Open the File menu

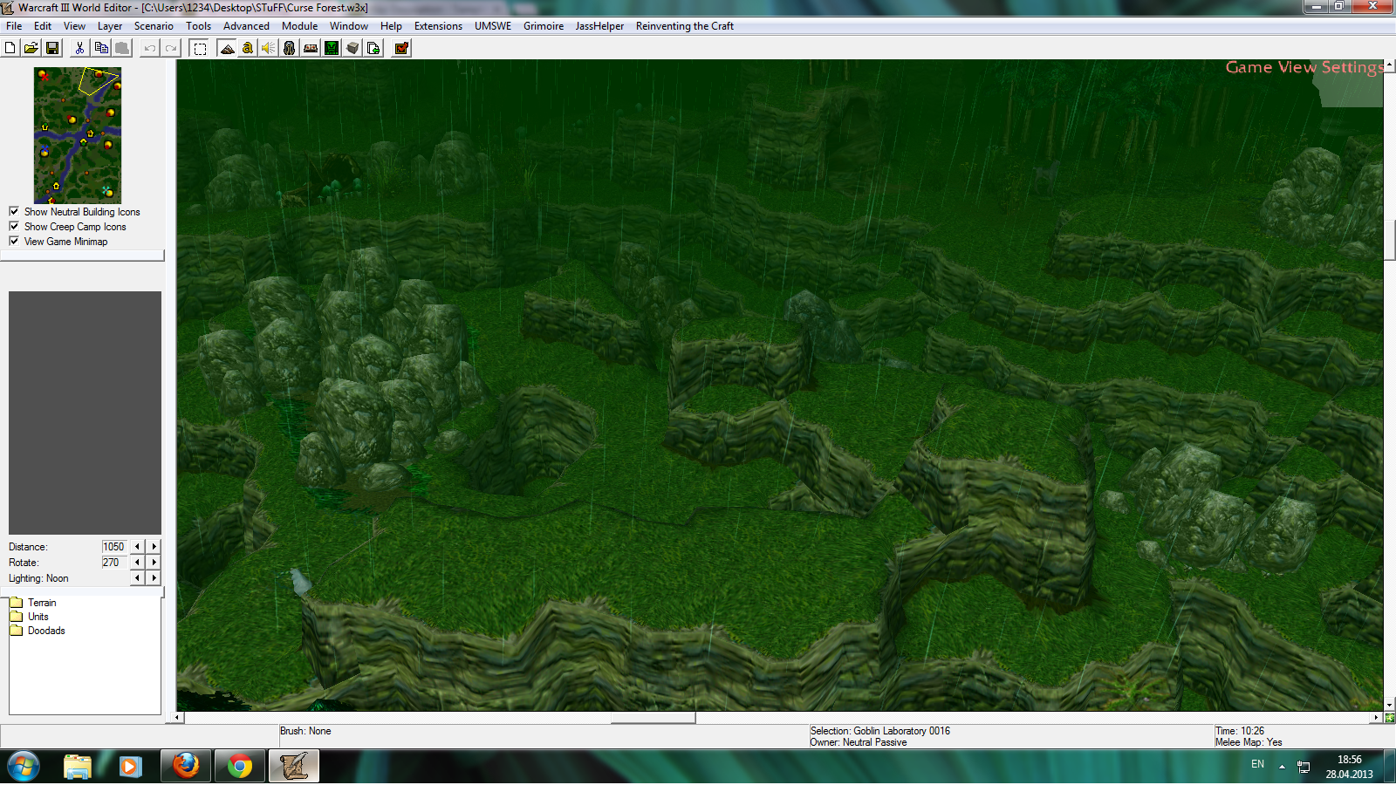pyautogui.click(x=14, y=26)
